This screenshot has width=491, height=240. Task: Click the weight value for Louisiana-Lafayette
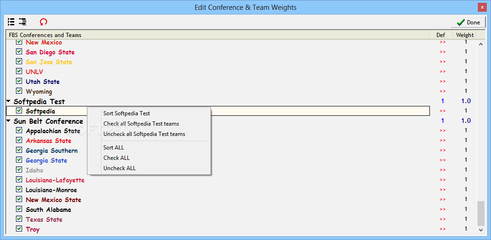tap(466, 180)
